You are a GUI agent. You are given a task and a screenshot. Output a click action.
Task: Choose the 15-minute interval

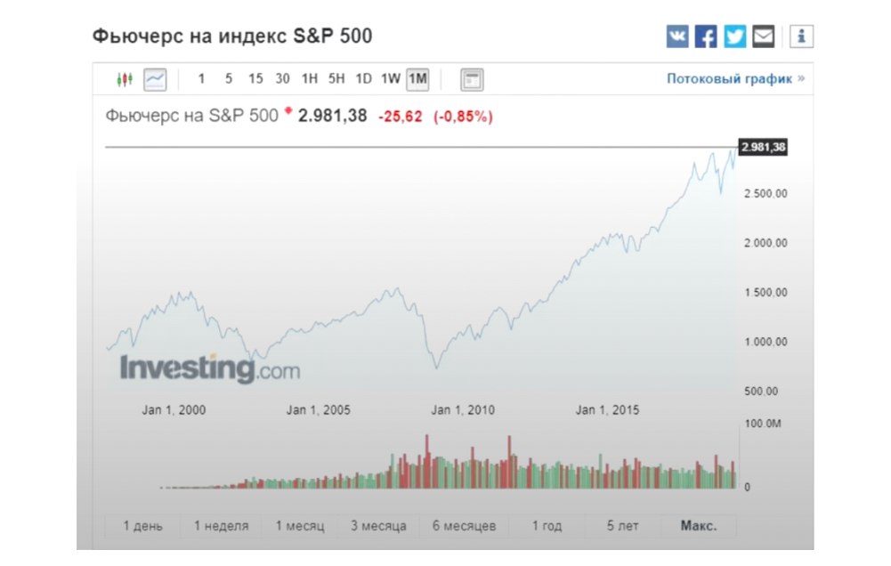point(255,78)
